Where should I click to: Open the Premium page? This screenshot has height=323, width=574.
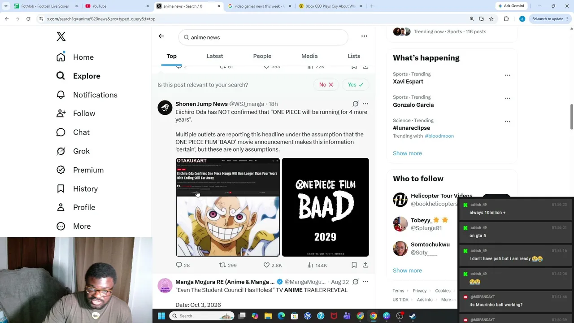pyautogui.click(x=80, y=170)
